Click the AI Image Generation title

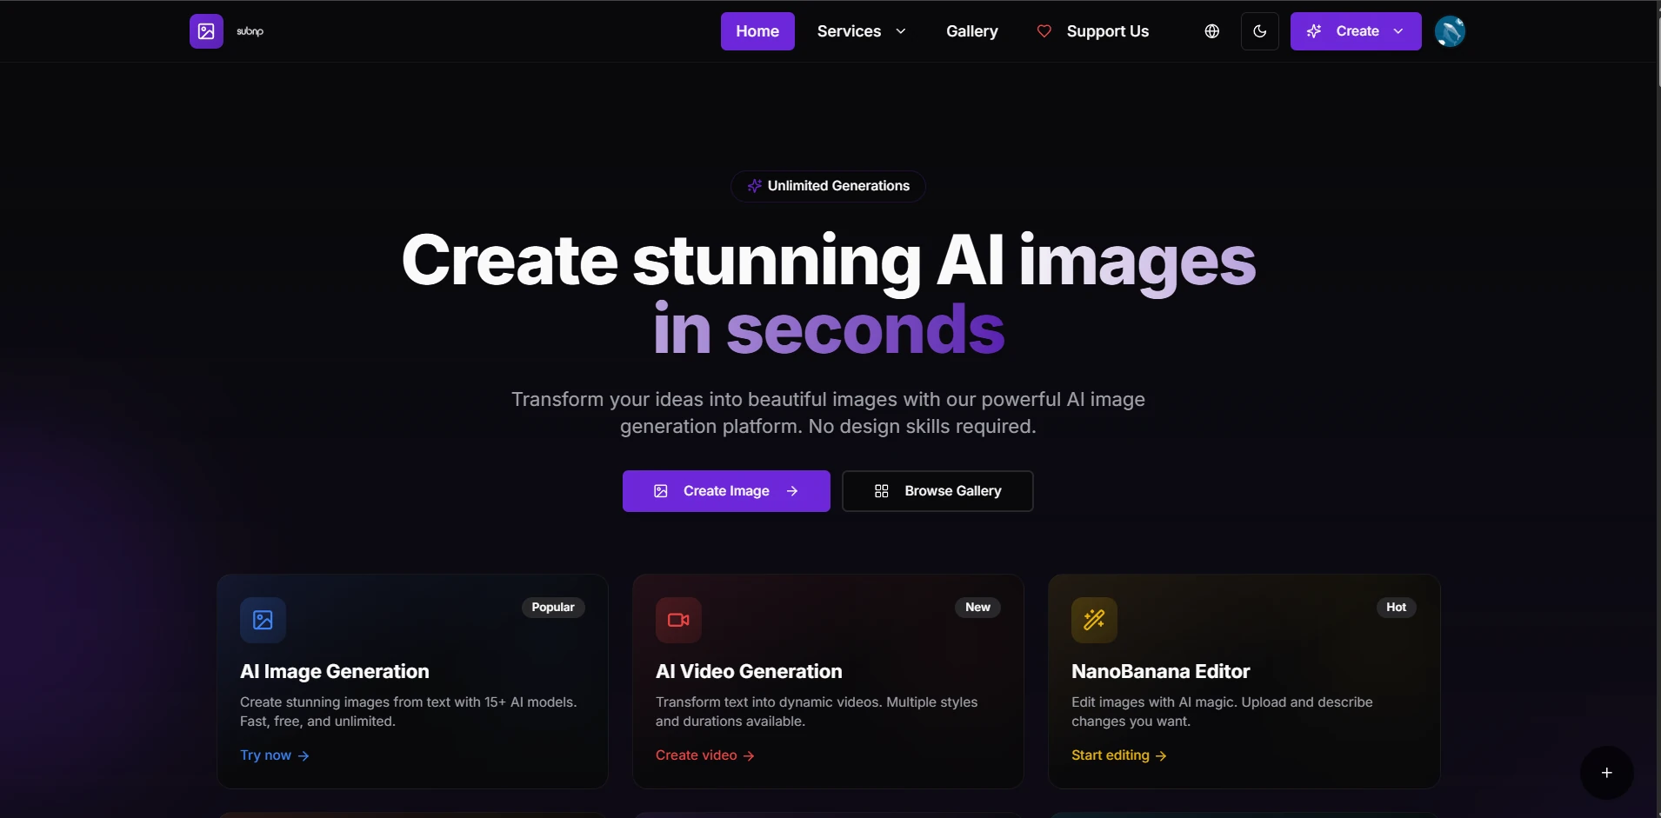pyautogui.click(x=335, y=671)
